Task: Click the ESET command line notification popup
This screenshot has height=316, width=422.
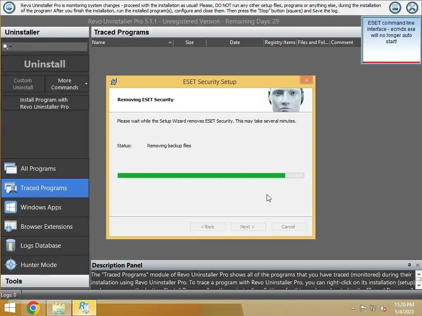Action: tap(392, 40)
